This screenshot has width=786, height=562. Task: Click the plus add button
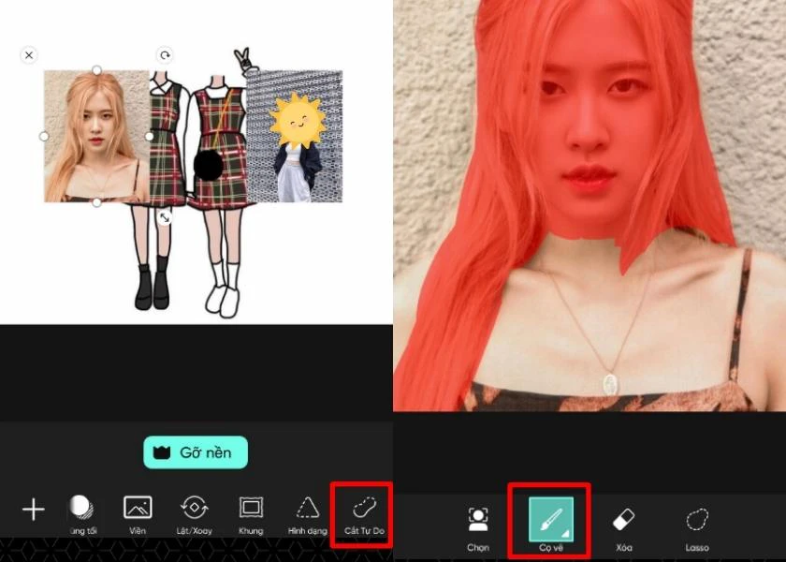34,510
